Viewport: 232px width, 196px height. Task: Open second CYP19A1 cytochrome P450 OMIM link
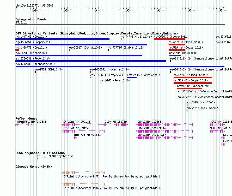click(x=112, y=188)
